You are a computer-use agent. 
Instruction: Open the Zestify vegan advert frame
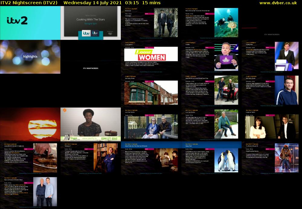tap(91, 124)
